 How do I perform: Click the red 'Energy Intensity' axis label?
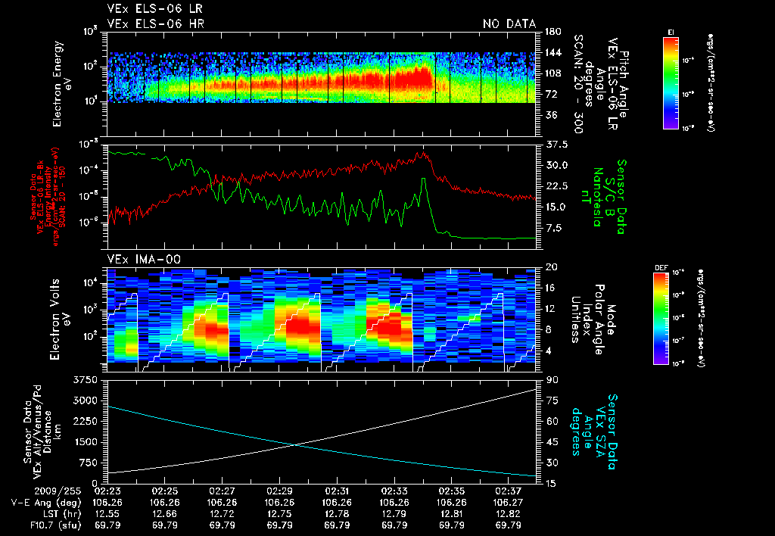[48, 196]
